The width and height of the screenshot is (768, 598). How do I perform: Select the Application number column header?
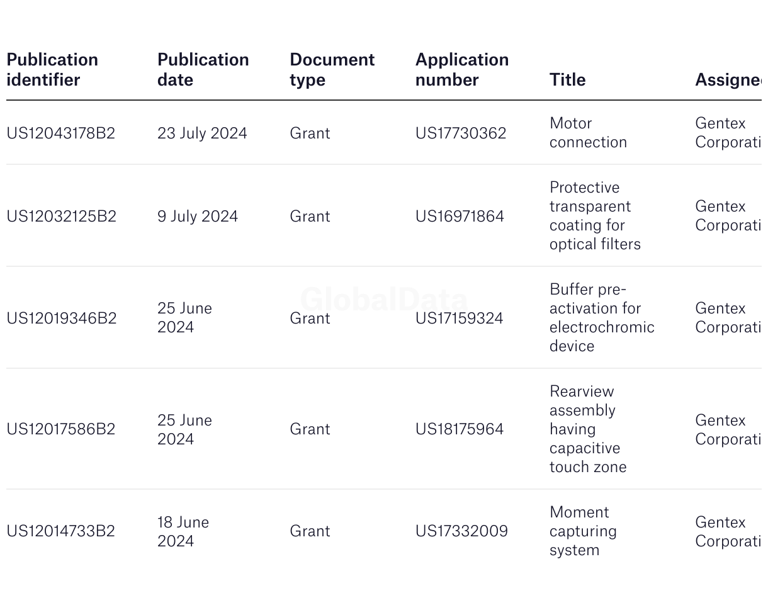click(x=462, y=69)
